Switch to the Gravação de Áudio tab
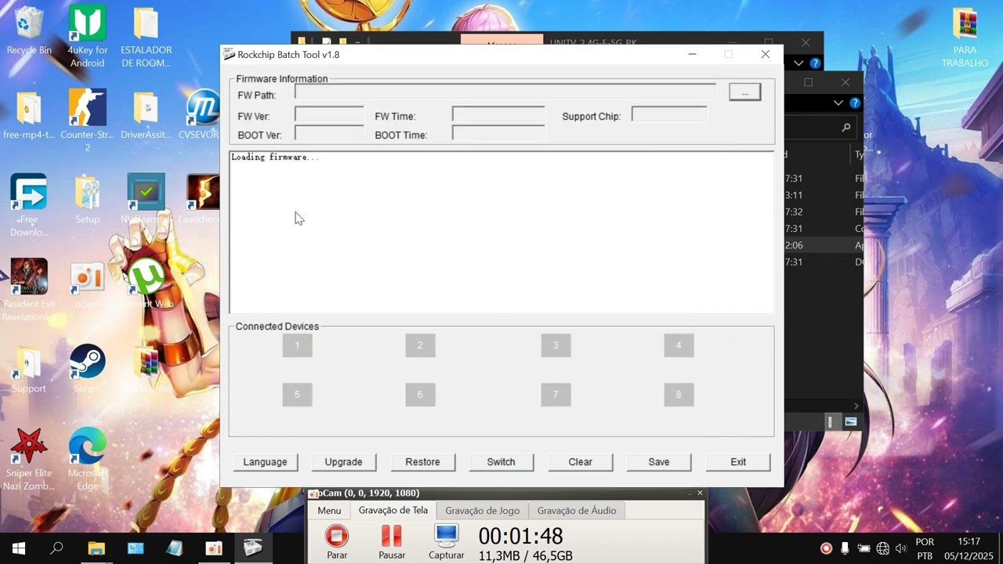The image size is (1003, 564). [x=577, y=511]
